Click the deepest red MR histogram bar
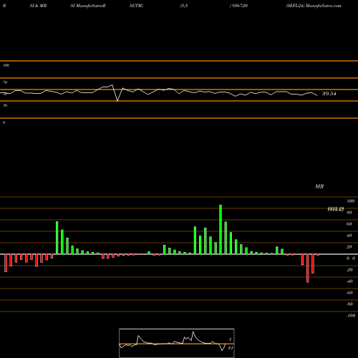This screenshot has width=358, height=358. (x=308, y=268)
